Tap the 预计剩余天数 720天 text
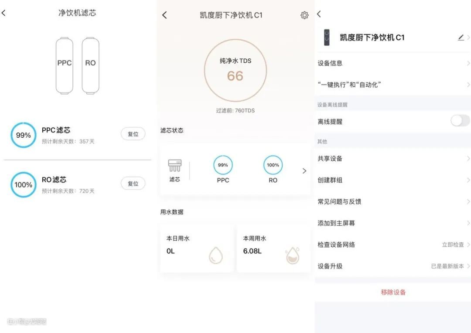The width and height of the screenshot is (471, 333). click(68, 191)
